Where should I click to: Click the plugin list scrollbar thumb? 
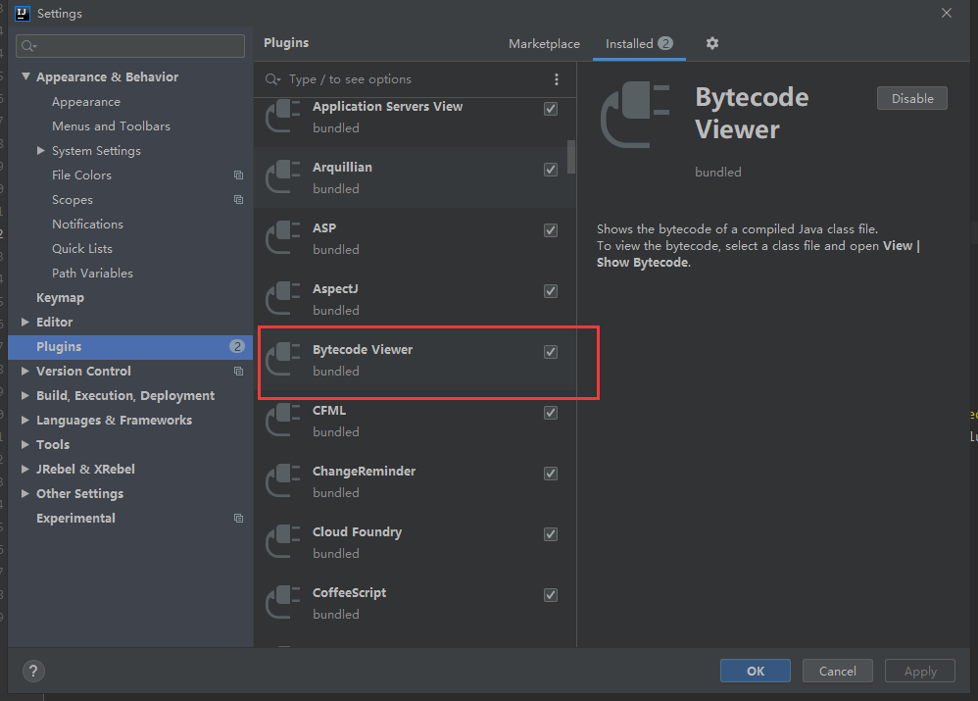coord(571,157)
